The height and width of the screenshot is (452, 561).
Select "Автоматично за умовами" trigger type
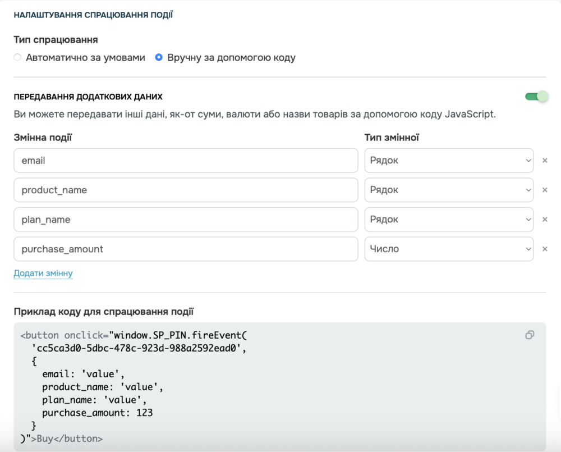click(17, 57)
